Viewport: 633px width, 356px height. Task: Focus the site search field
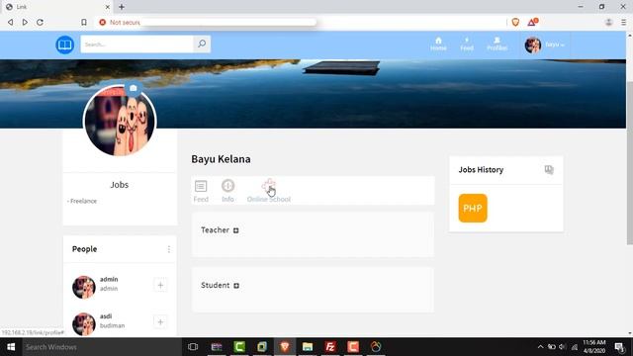(136, 44)
